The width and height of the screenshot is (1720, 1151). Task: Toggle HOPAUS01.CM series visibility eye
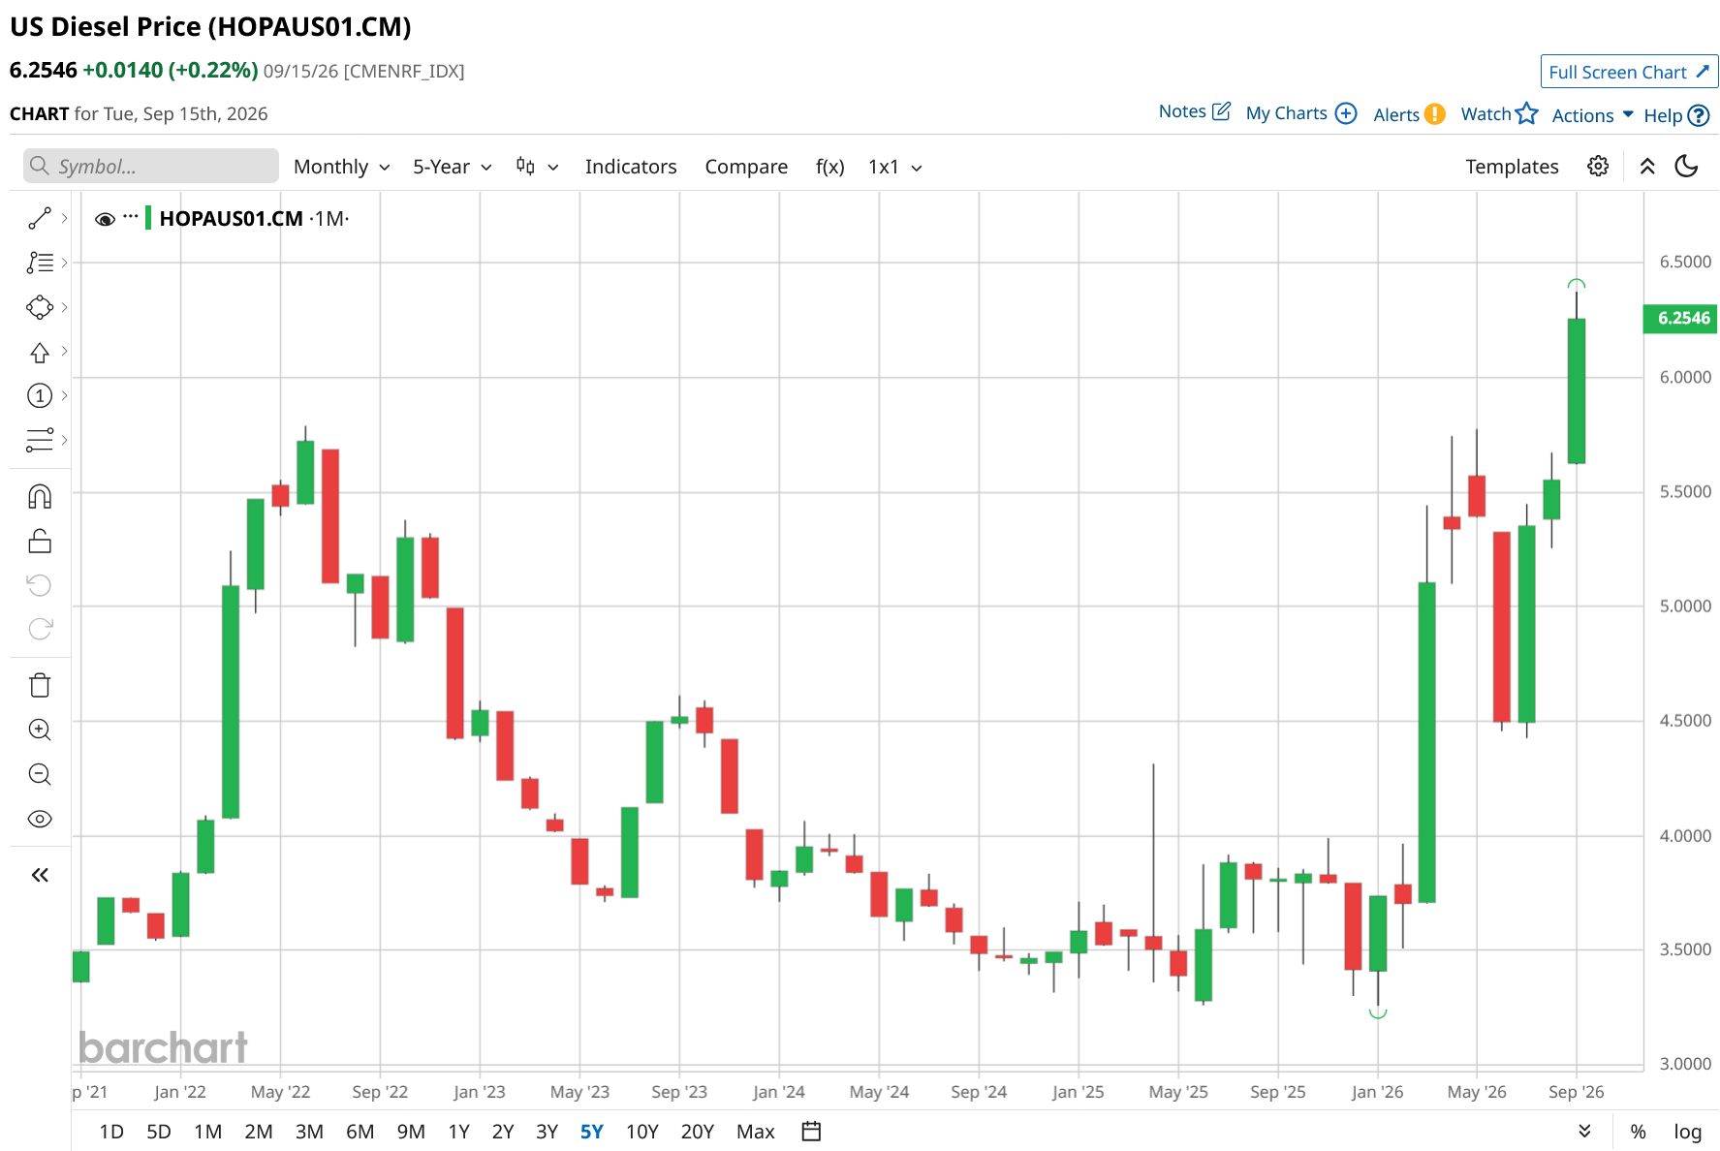pyautogui.click(x=105, y=219)
